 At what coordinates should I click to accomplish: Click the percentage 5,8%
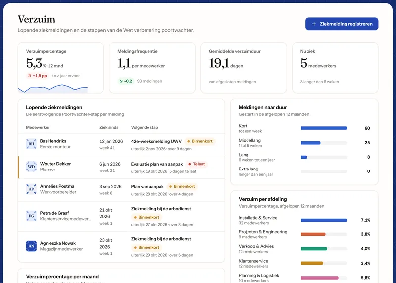[365, 278]
